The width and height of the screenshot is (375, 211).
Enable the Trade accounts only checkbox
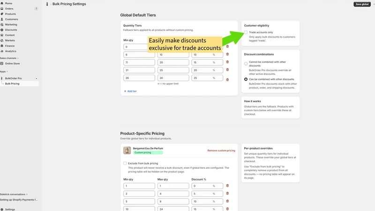[246, 32]
